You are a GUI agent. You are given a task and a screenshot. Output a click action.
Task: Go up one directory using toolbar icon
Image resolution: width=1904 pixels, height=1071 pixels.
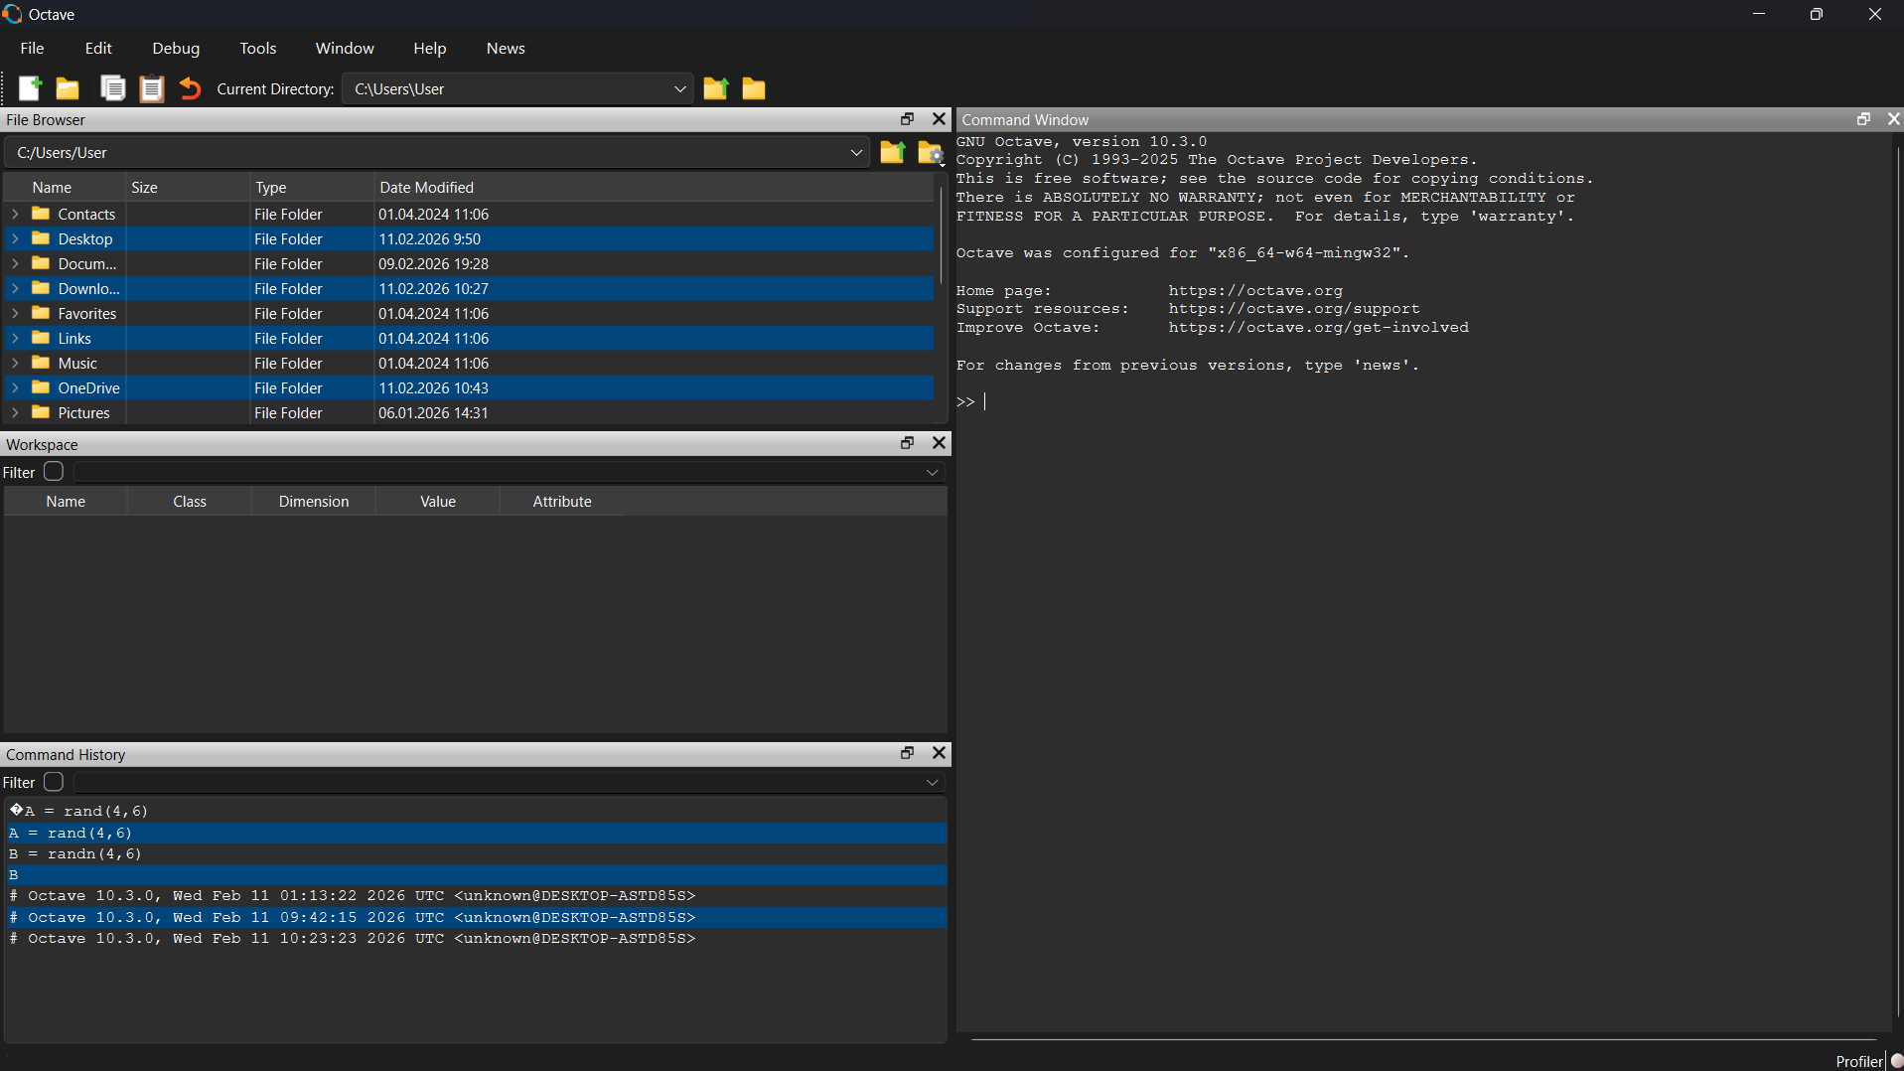click(x=715, y=89)
